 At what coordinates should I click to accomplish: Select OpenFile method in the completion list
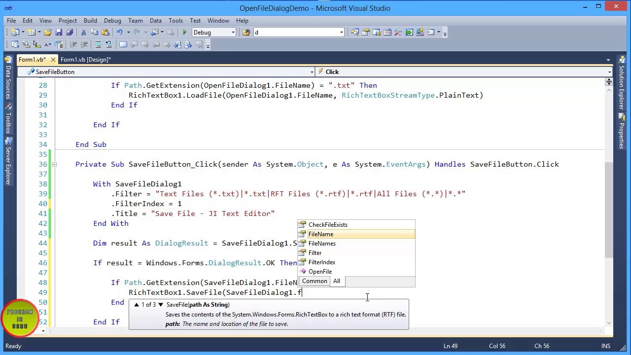point(356,272)
